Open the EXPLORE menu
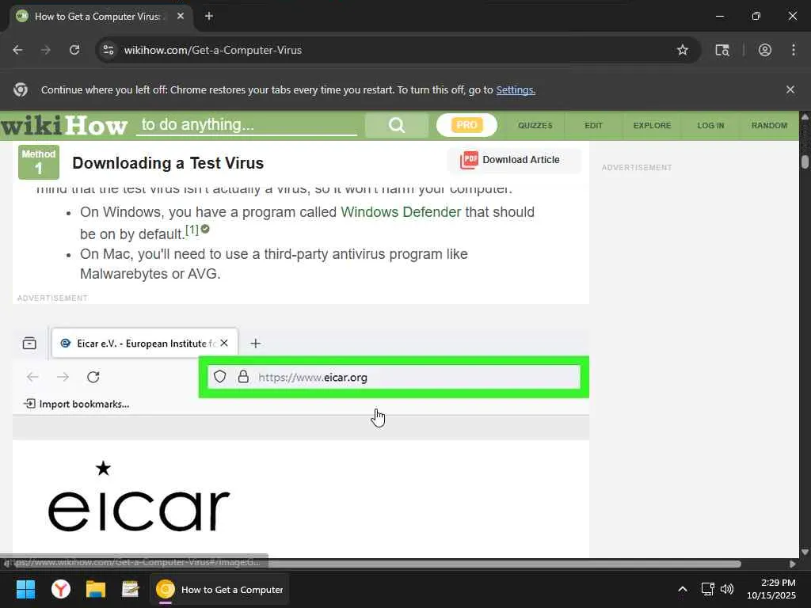The height and width of the screenshot is (608, 811). pyautogui.click(x=653, y=126)
